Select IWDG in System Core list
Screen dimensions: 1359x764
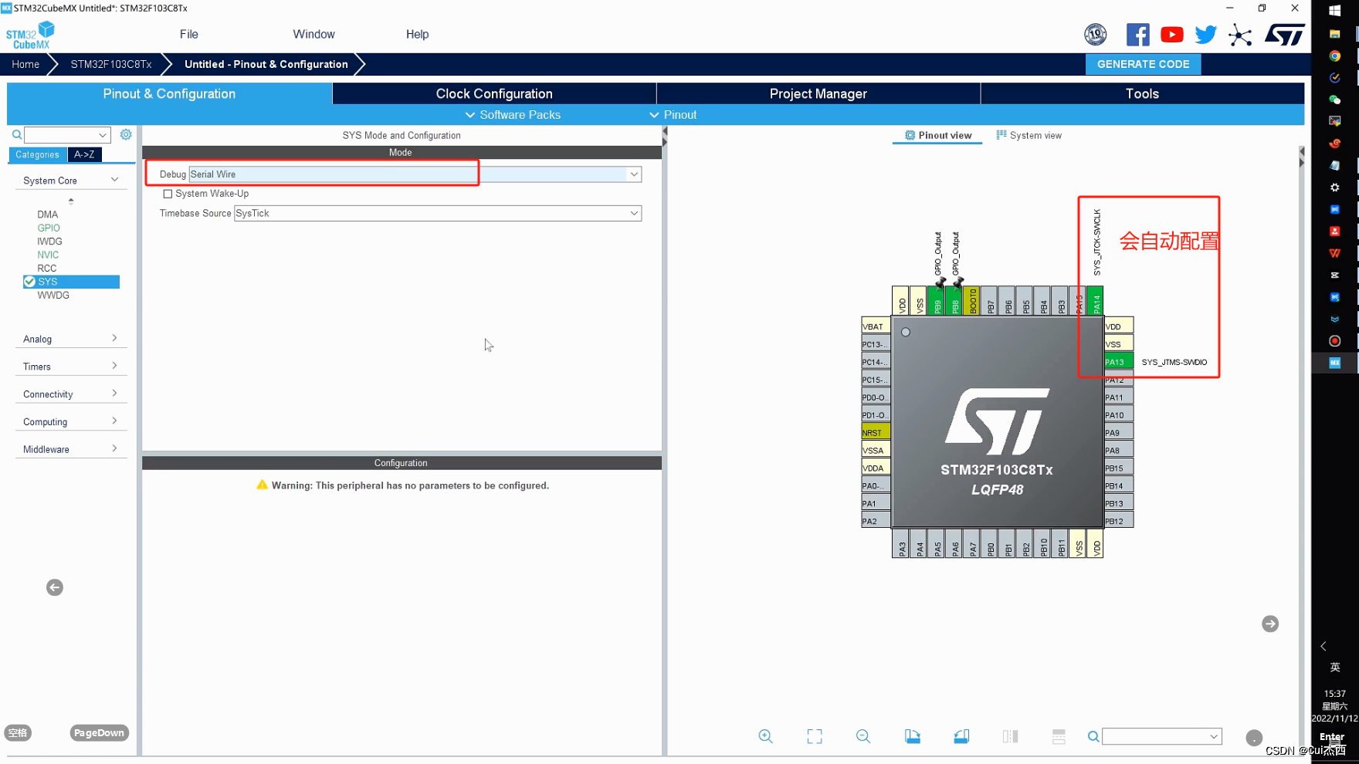[49, 242]
